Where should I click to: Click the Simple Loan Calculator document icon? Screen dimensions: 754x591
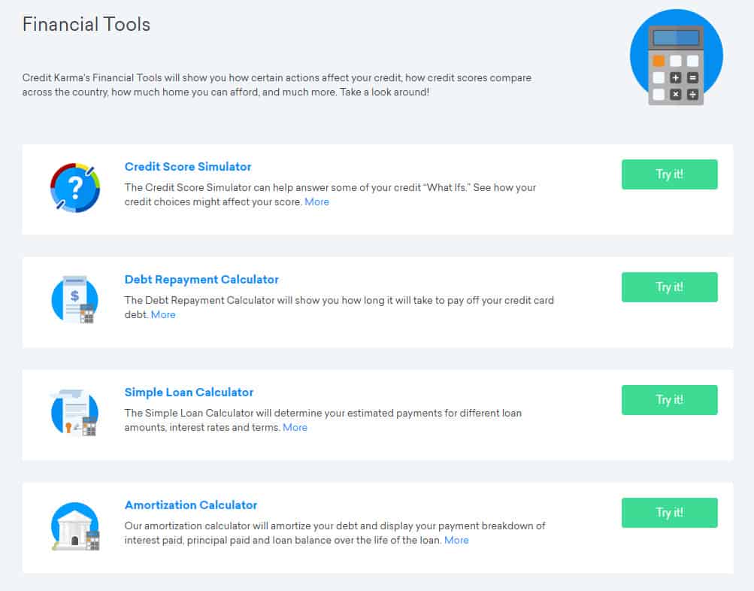pos(74,413)
